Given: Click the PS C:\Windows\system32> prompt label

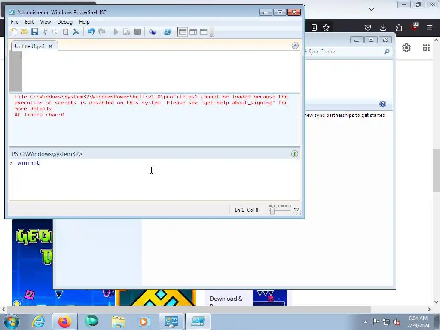Looking at the screenshot, I should (x=47, y=154).
